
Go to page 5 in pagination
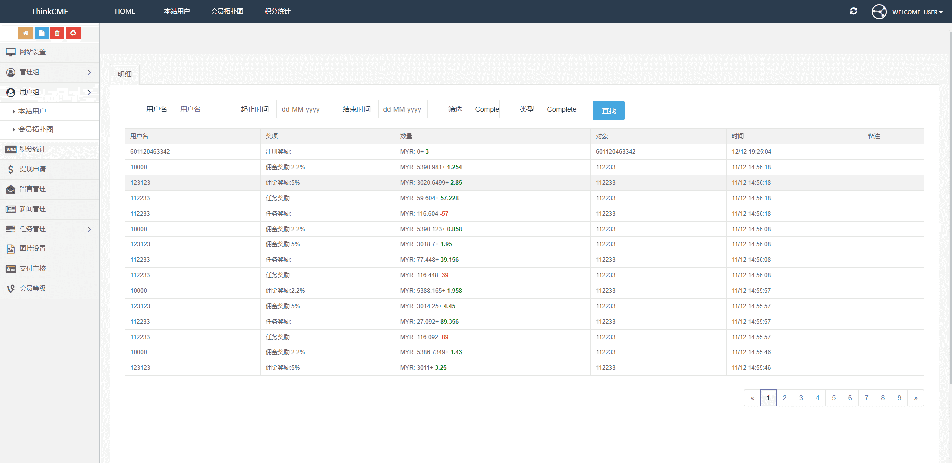click(x=833, y=398)
